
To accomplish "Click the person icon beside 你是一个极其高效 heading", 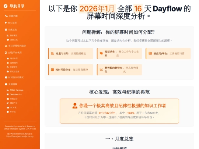I will click(75, 106).
